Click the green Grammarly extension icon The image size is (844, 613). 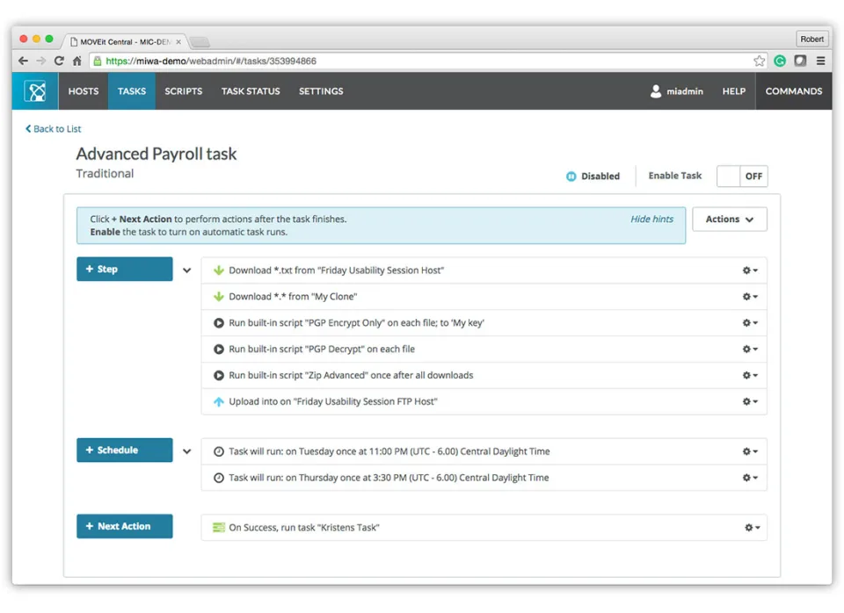pos(780,61)
